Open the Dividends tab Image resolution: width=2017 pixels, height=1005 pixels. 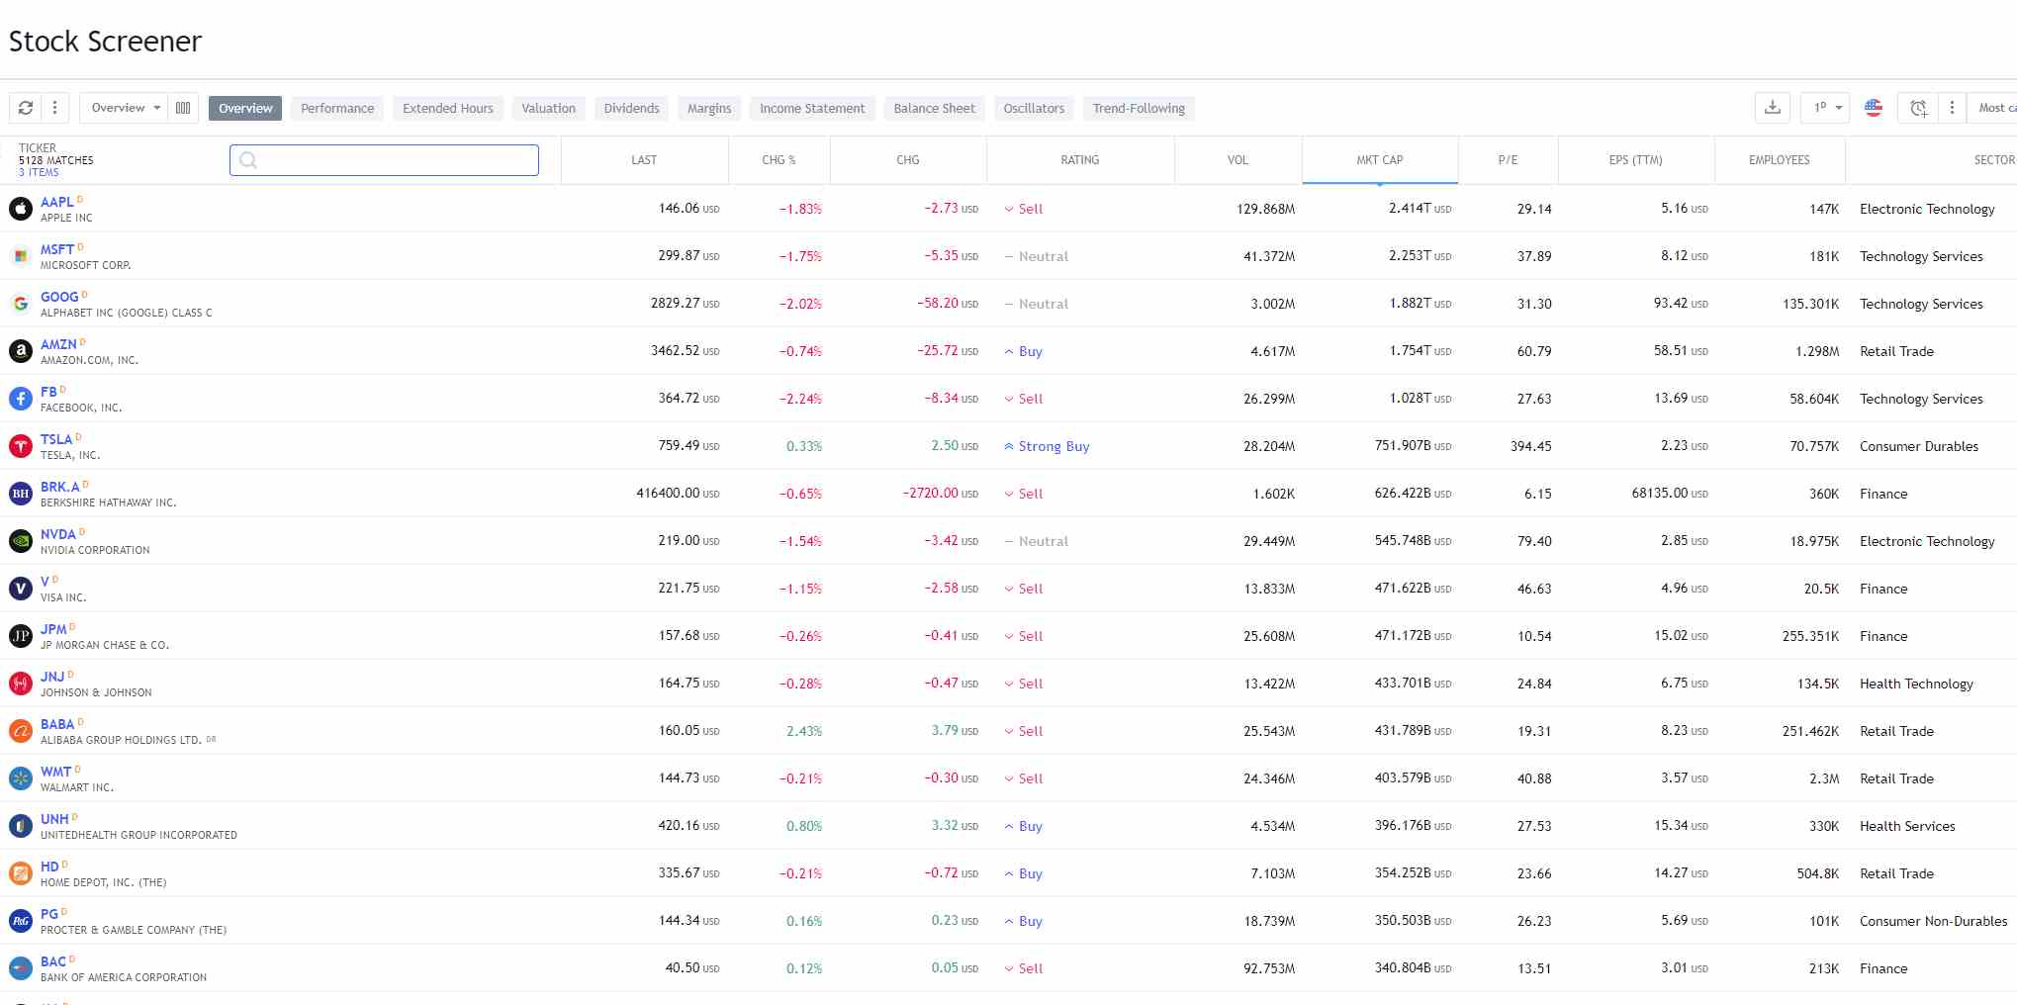631,108
